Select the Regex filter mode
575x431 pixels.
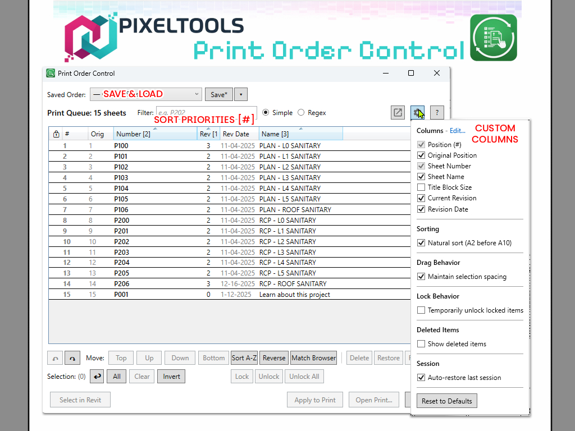point(302,113)
